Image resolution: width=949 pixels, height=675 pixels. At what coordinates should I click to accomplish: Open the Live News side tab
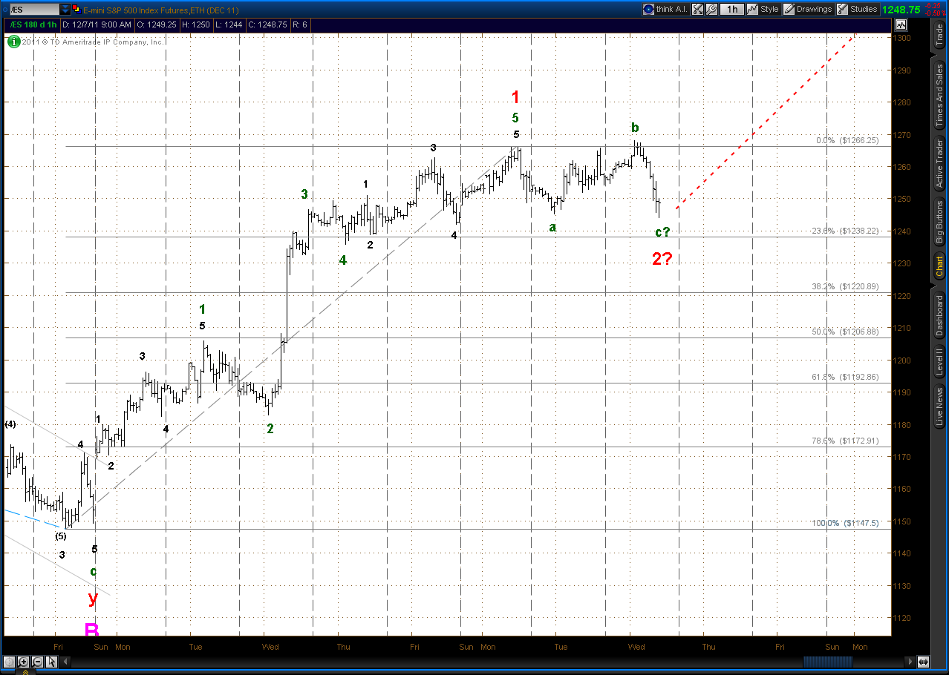(x=939, y=407)
